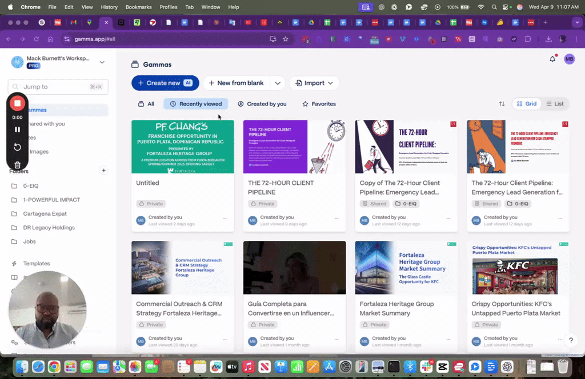Select the Recently viewed filter

196,104
